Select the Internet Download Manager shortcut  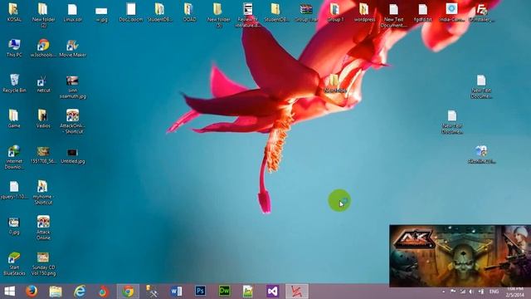coord(14,157)
